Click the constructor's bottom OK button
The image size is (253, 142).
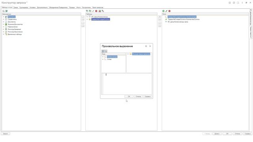[x=227, y=134]
